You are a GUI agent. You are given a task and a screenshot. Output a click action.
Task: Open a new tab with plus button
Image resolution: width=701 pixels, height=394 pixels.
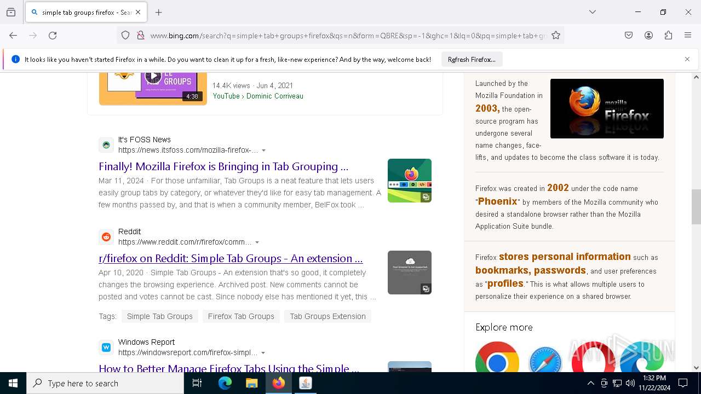click(x=159, y=12)
